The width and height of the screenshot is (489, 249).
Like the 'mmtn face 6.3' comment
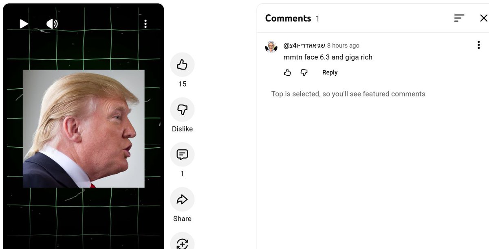(x=288, y=72)
